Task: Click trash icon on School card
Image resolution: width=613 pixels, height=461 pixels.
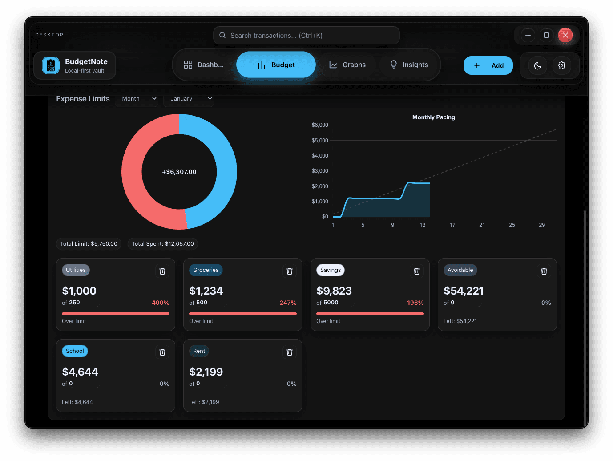Action: tap(162, 352)
